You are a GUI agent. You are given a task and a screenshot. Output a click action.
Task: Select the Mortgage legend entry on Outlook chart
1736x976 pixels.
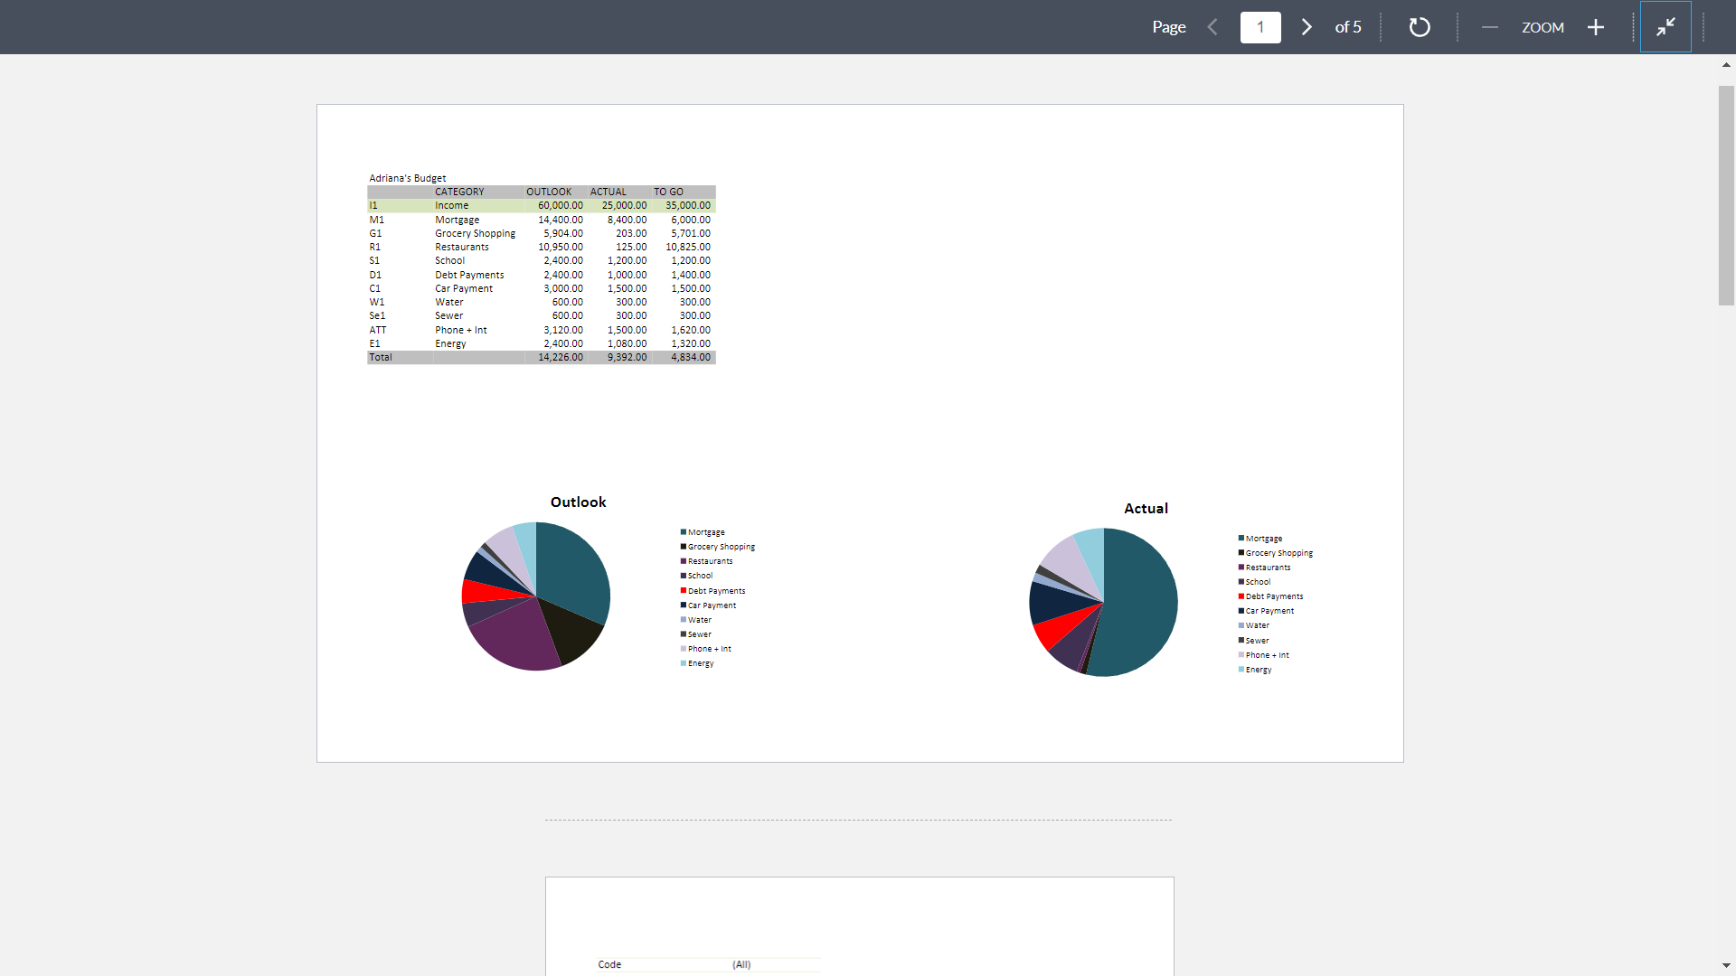[706, 531]
